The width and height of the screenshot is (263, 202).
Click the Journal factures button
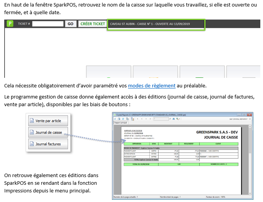(47, 144)
